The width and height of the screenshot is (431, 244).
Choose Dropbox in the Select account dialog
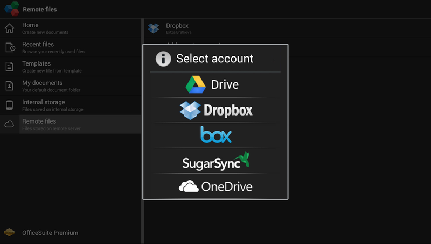[x=215, y=110]
